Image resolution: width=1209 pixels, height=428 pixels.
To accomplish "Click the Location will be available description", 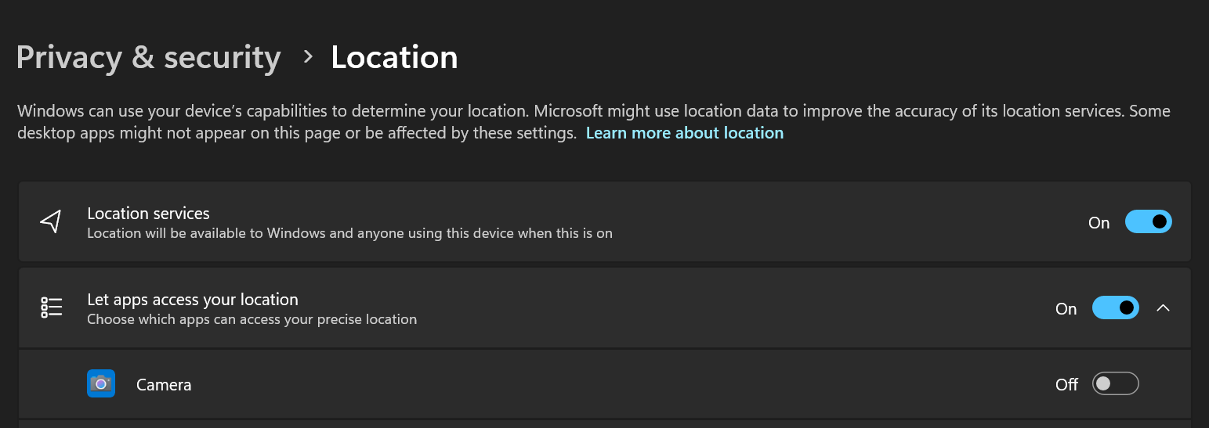I will 349,233.
